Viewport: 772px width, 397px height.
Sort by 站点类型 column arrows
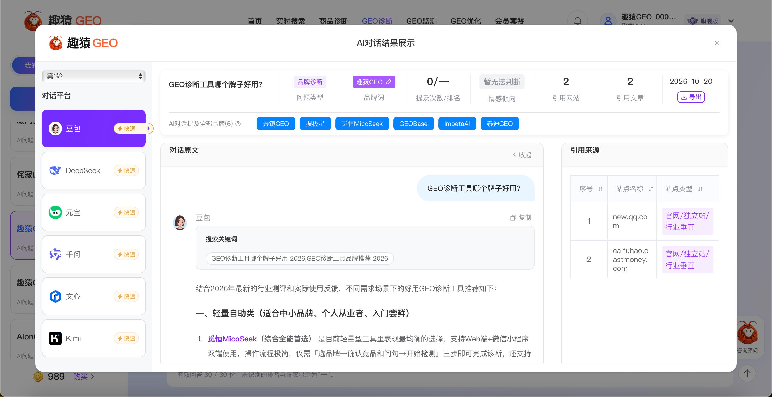coord(700,189)
